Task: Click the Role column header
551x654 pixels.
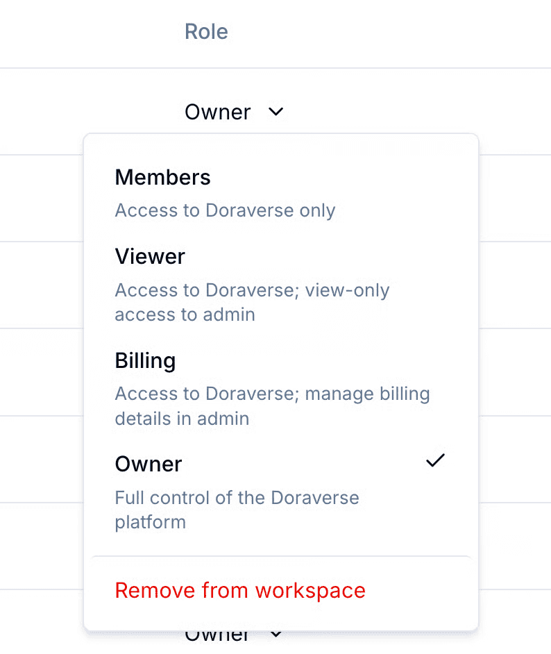Action: [206, 32]
